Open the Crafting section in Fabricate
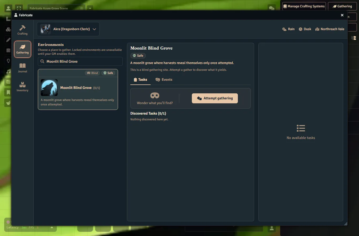 pos(22,30)
